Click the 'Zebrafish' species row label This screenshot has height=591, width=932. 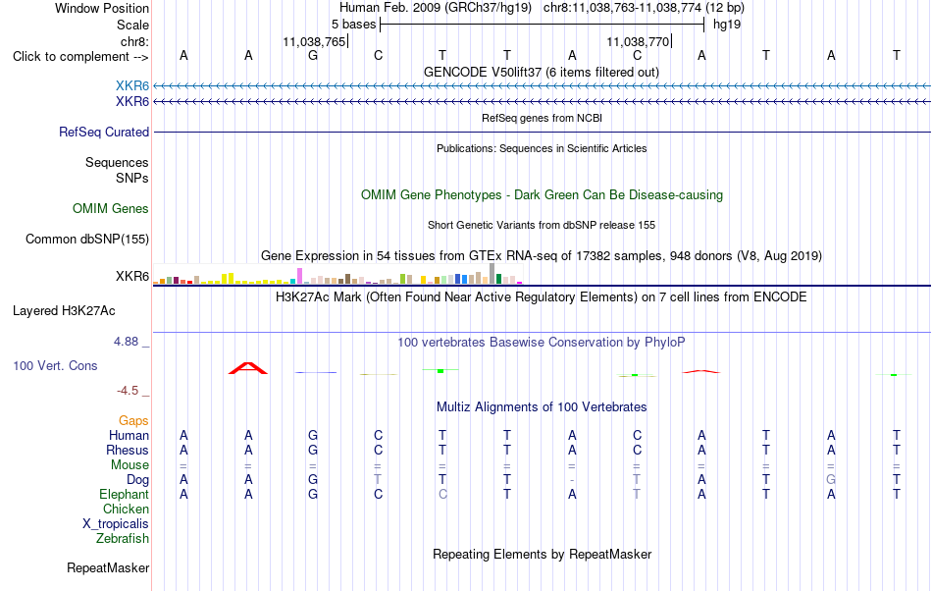tap(123, 539)
